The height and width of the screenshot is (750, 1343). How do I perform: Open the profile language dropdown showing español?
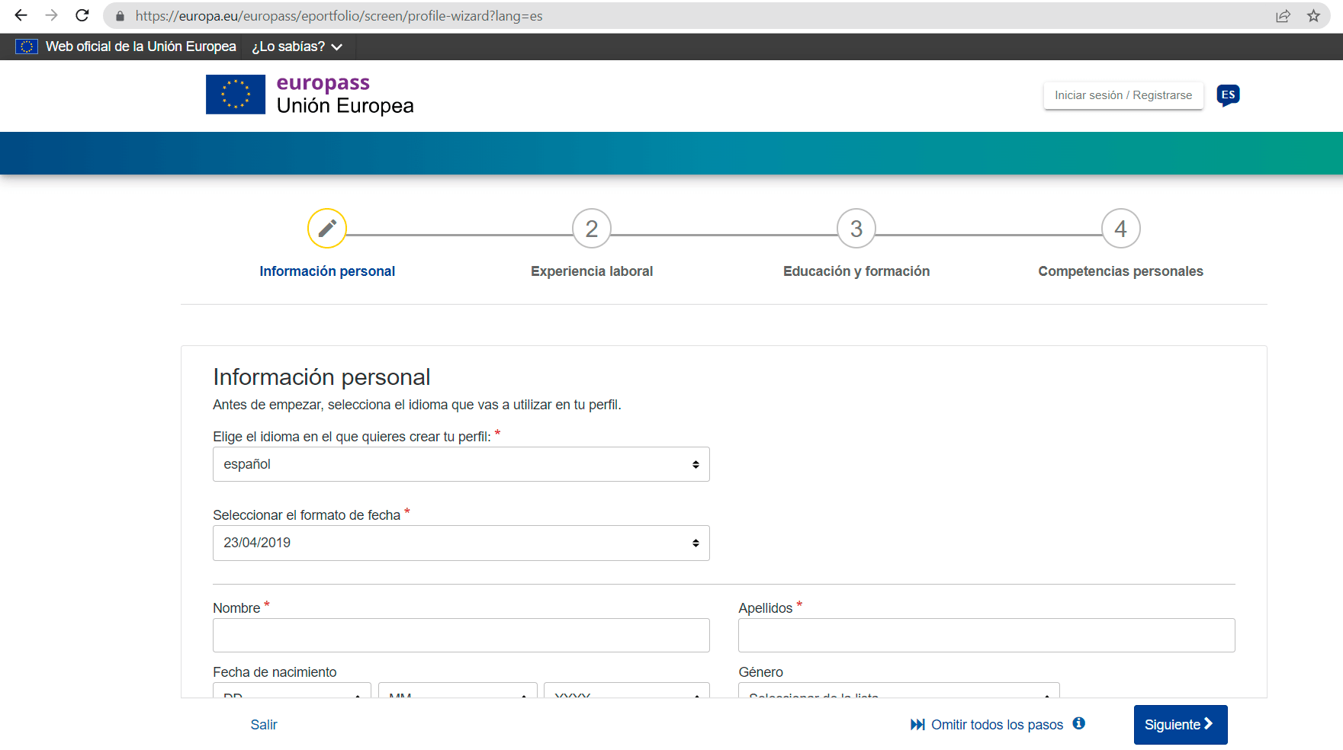(x=461, y=463)
